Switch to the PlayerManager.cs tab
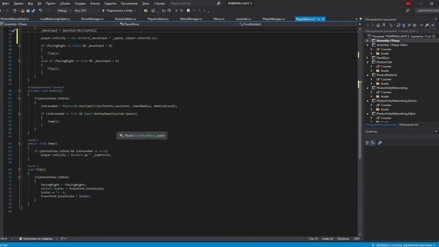Screen dimensions: 439x247 274,19
